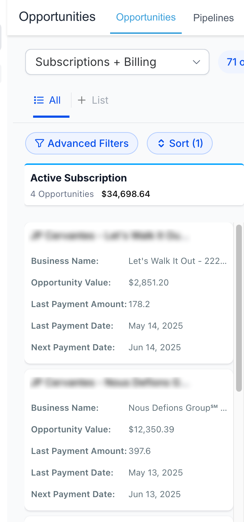Click the funnel icon in Advanced Filters
Image resolution: width=244 pixels, height=522 pixels.
40,144
